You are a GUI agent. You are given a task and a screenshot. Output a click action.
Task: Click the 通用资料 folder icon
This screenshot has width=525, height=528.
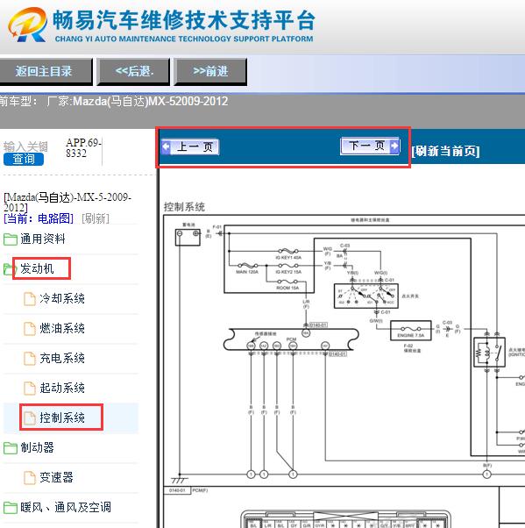pyautogui.click(x=11, y=239)
